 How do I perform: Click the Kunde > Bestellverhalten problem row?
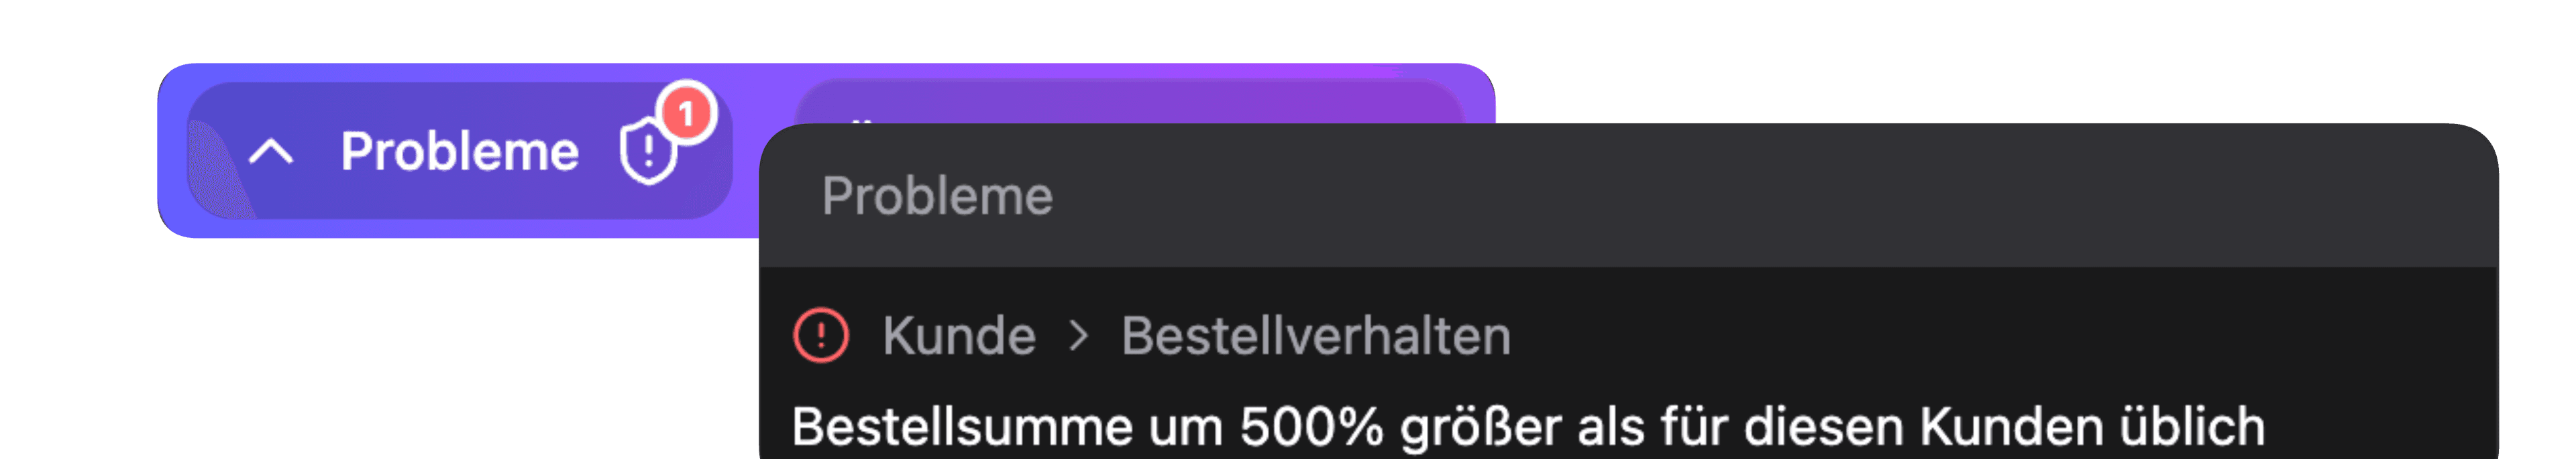[x=1628, y=335]
